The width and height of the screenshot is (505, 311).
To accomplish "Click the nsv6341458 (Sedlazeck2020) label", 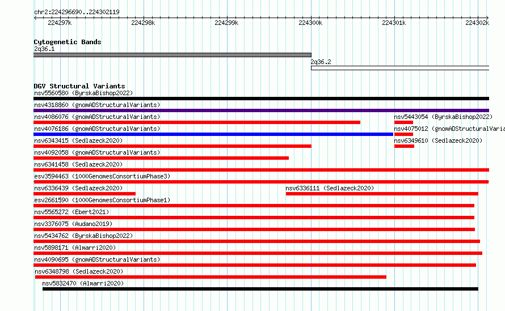I will point(78,164).
